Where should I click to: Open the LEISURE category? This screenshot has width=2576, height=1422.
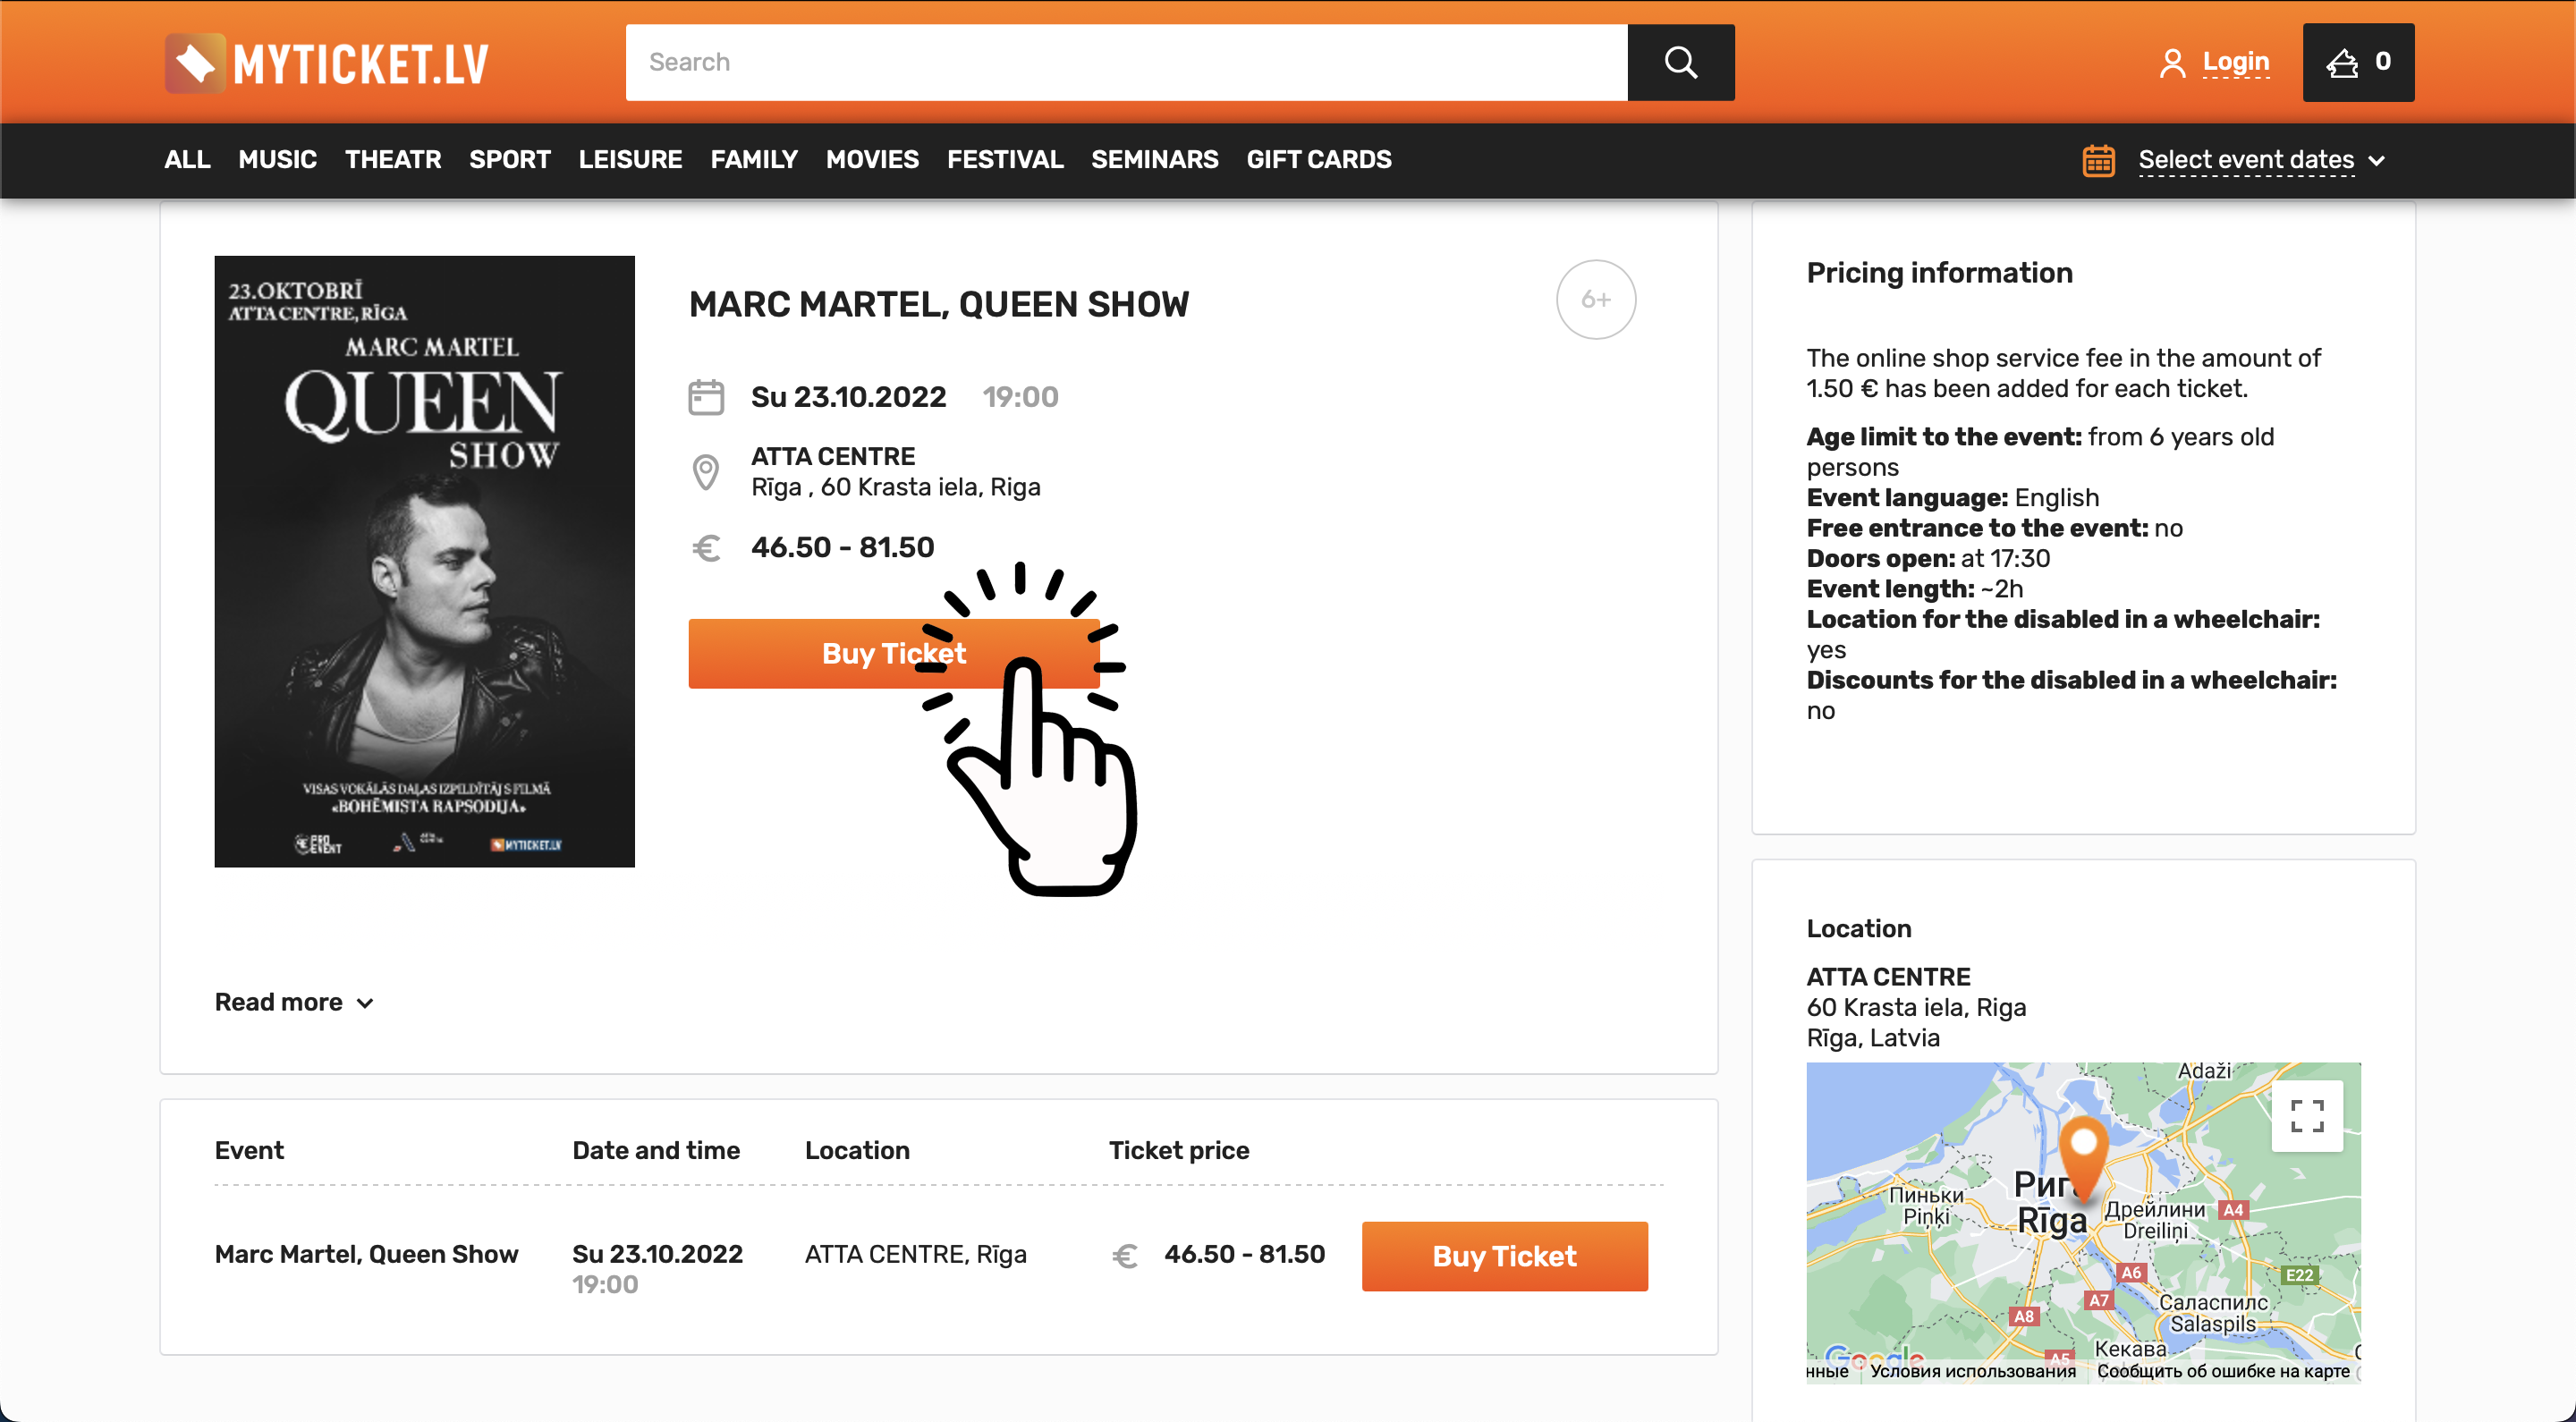(630, 160)
